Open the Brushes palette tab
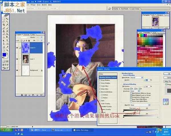The height and width of the screenshot is (136, 171). 116,9
